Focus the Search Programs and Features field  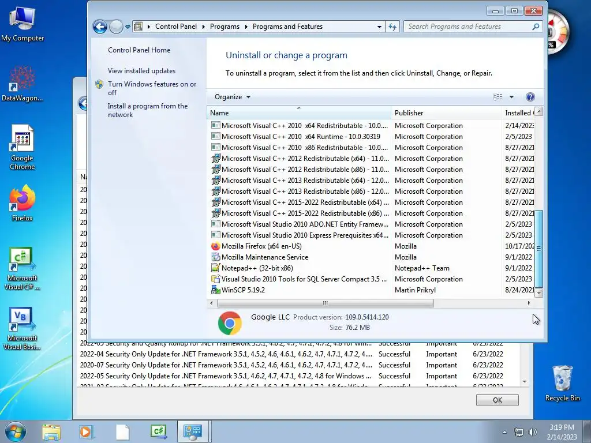coord(467,27)
